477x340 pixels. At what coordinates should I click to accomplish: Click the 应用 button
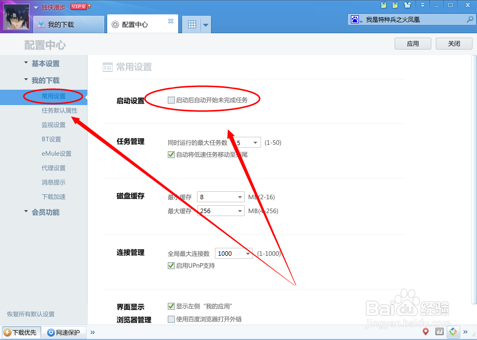tap(412, 43)
